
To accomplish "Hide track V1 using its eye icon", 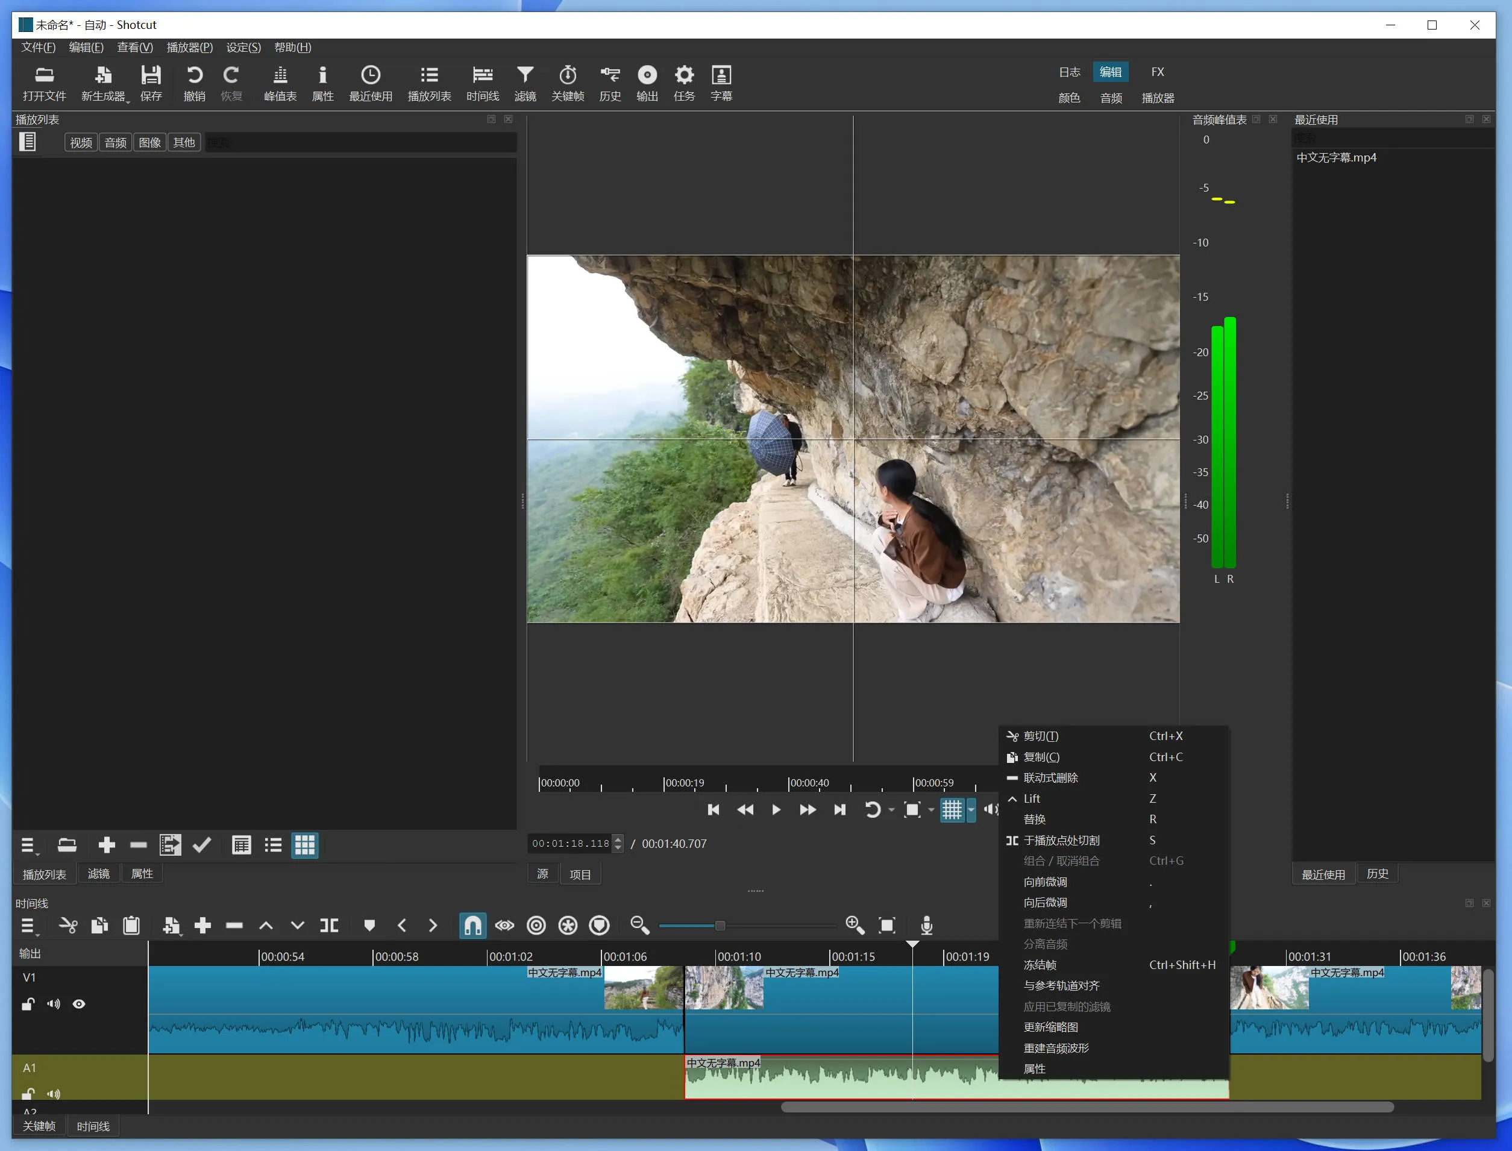I will [80, 1004].
